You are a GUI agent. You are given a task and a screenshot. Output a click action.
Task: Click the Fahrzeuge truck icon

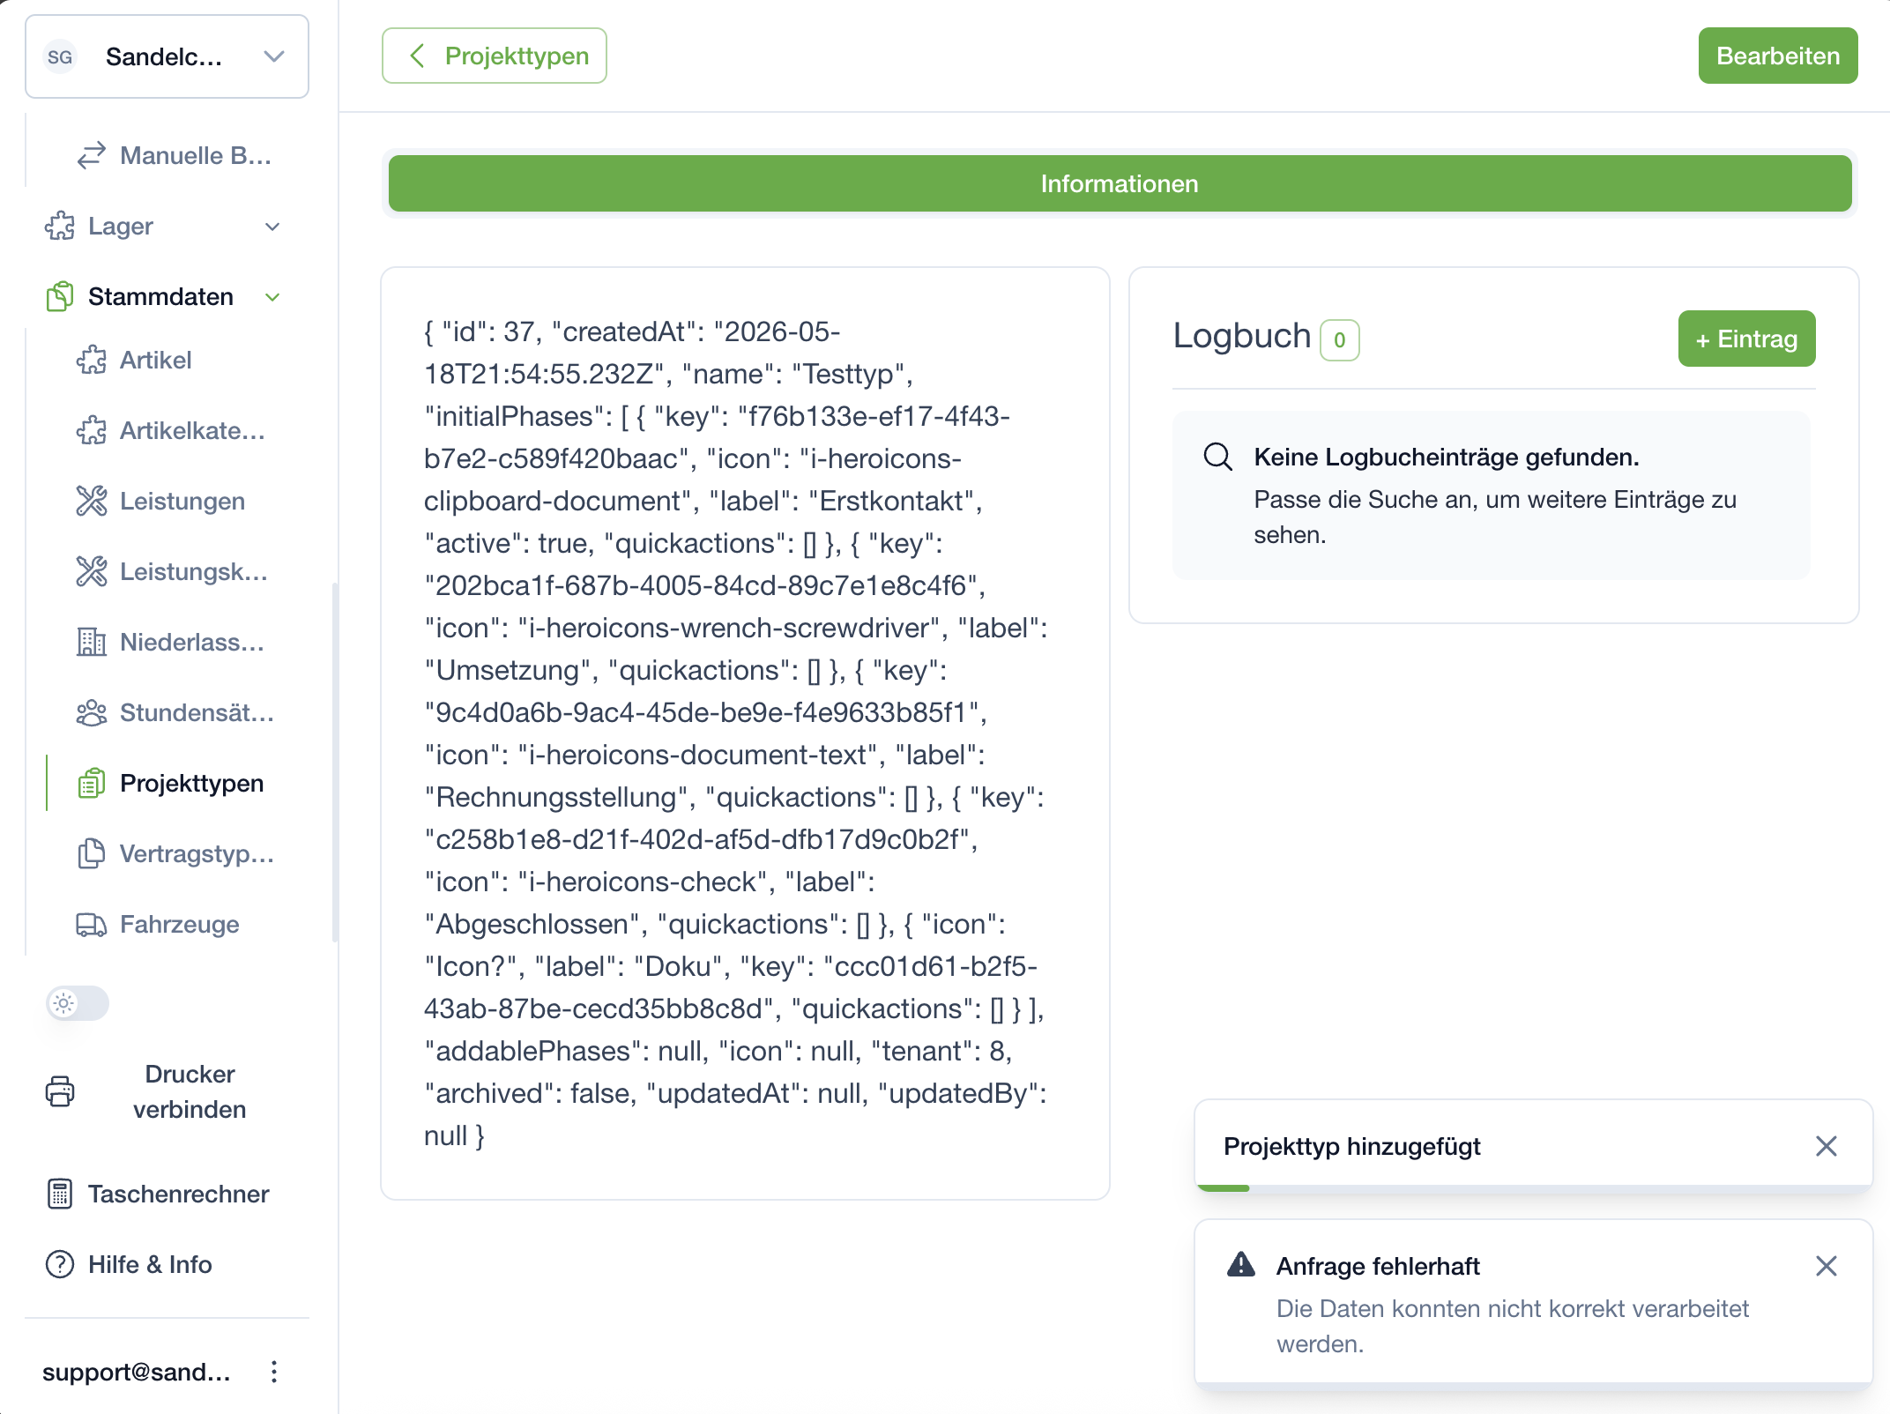coord(92,924)
